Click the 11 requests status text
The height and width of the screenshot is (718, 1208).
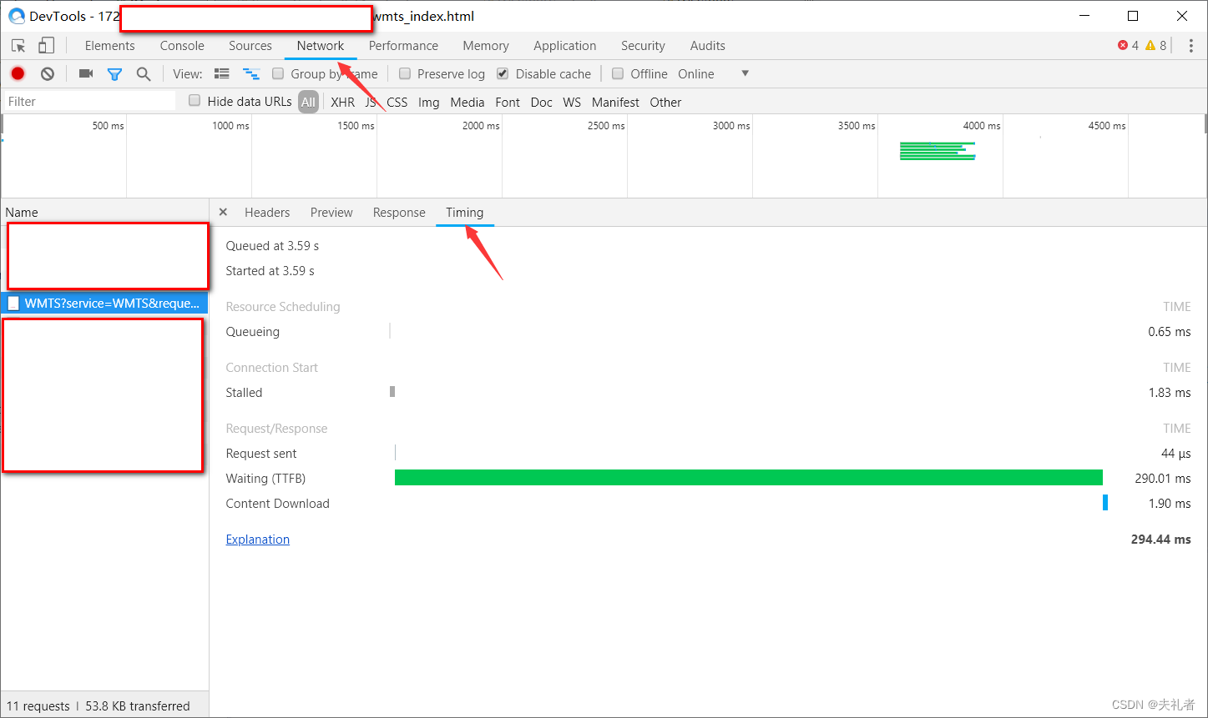coord(38,706)
